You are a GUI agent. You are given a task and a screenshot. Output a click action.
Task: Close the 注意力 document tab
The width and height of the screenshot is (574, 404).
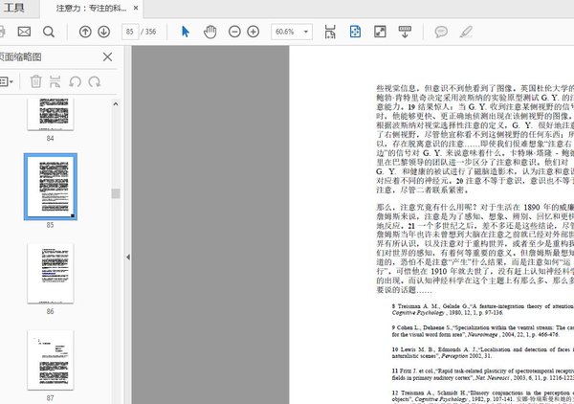pos(136,8)
